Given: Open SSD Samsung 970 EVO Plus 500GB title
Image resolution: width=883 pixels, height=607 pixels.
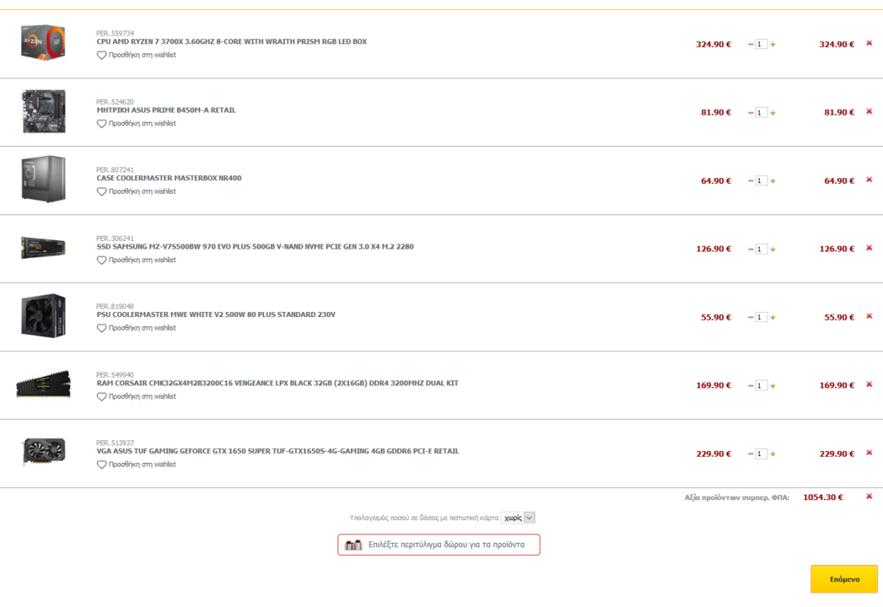Looking at the screenshot, I should (x=255, y=247).
